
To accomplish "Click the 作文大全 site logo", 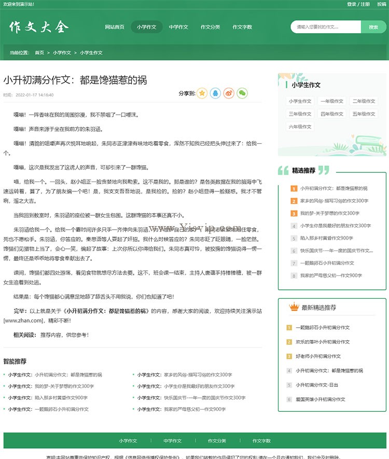I will pos(38,27).
